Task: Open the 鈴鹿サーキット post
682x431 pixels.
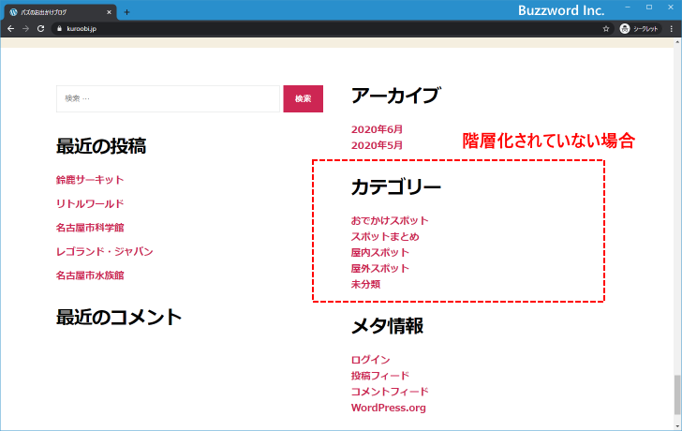Action: [90, 180]
